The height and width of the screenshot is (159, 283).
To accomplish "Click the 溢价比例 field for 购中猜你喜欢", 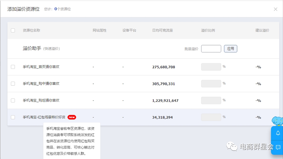I will [211, 84].
